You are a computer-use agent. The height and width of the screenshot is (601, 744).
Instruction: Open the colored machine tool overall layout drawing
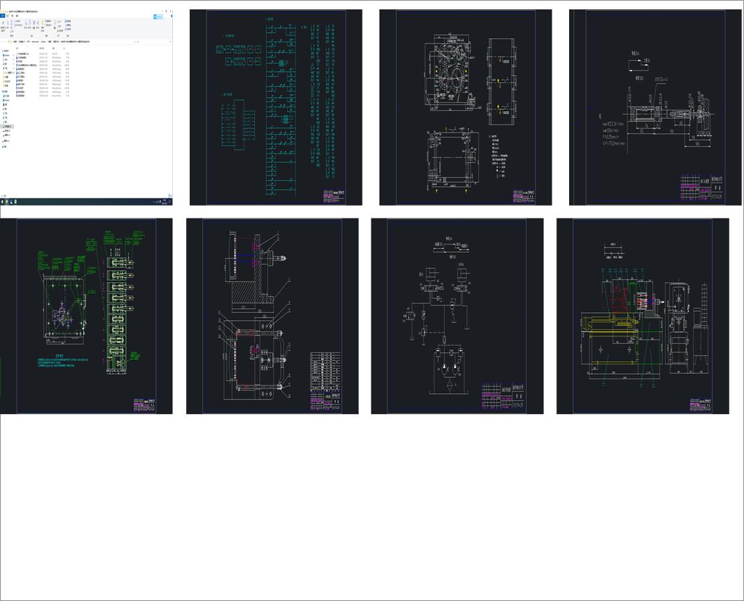(x=643, y=316)
